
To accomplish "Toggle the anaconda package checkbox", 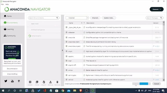I will [x=67, y=37].
